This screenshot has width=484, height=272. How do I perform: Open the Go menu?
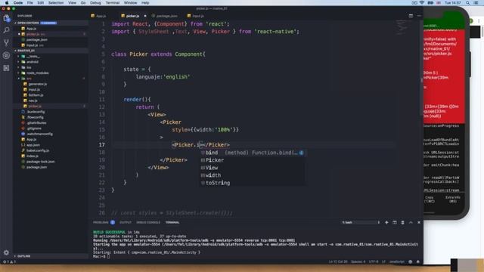pos(83,3)
